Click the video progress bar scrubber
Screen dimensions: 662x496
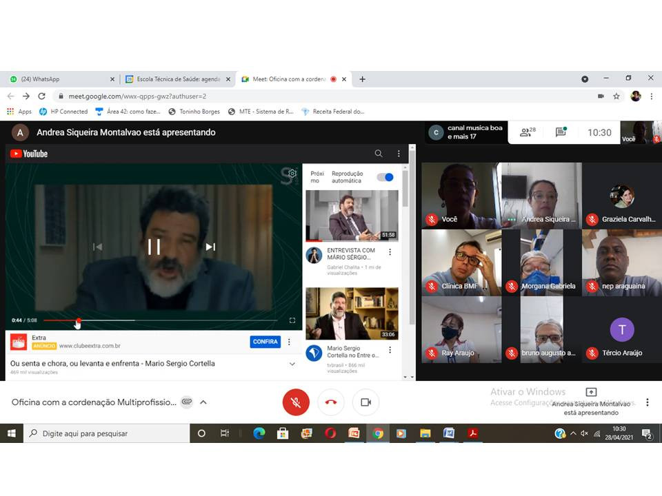click(x=79, y=320)
